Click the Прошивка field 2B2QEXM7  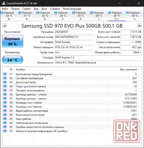[x=74, y=32]
